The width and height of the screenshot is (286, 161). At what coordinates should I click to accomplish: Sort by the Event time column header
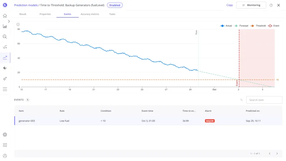[147, 111]
